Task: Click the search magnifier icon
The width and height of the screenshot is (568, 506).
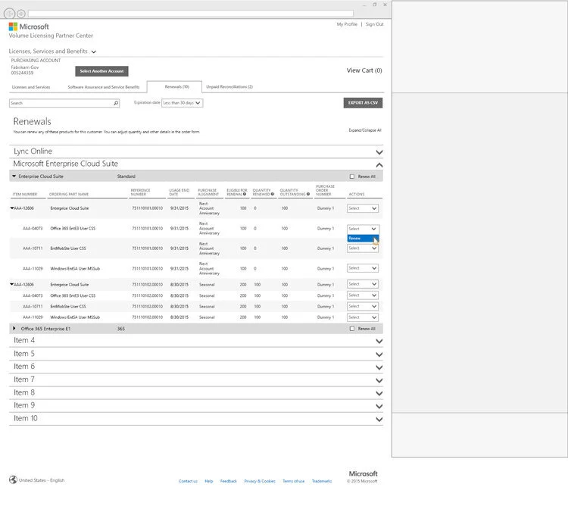Action: tap(116, 103)
